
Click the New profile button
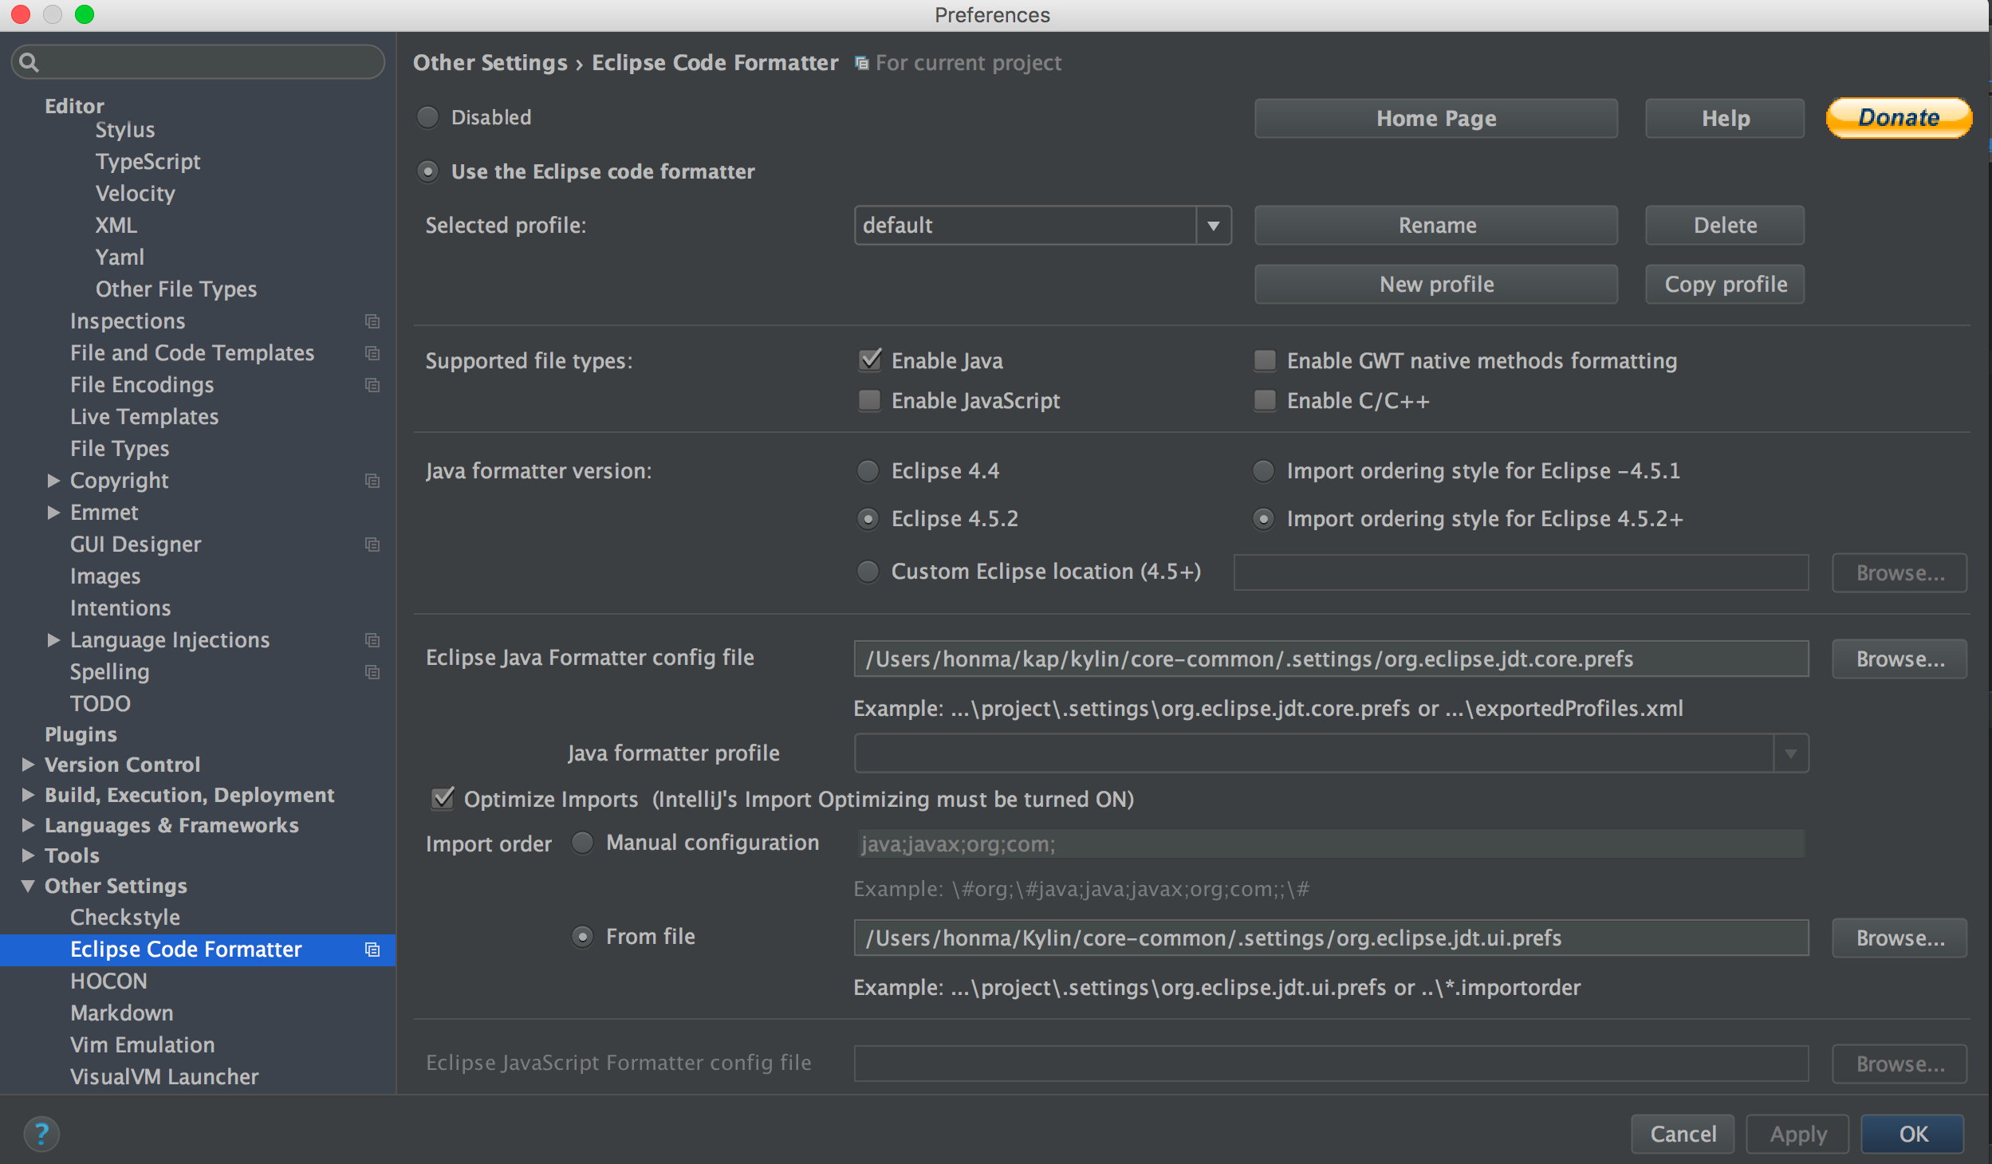(1435, 285)
